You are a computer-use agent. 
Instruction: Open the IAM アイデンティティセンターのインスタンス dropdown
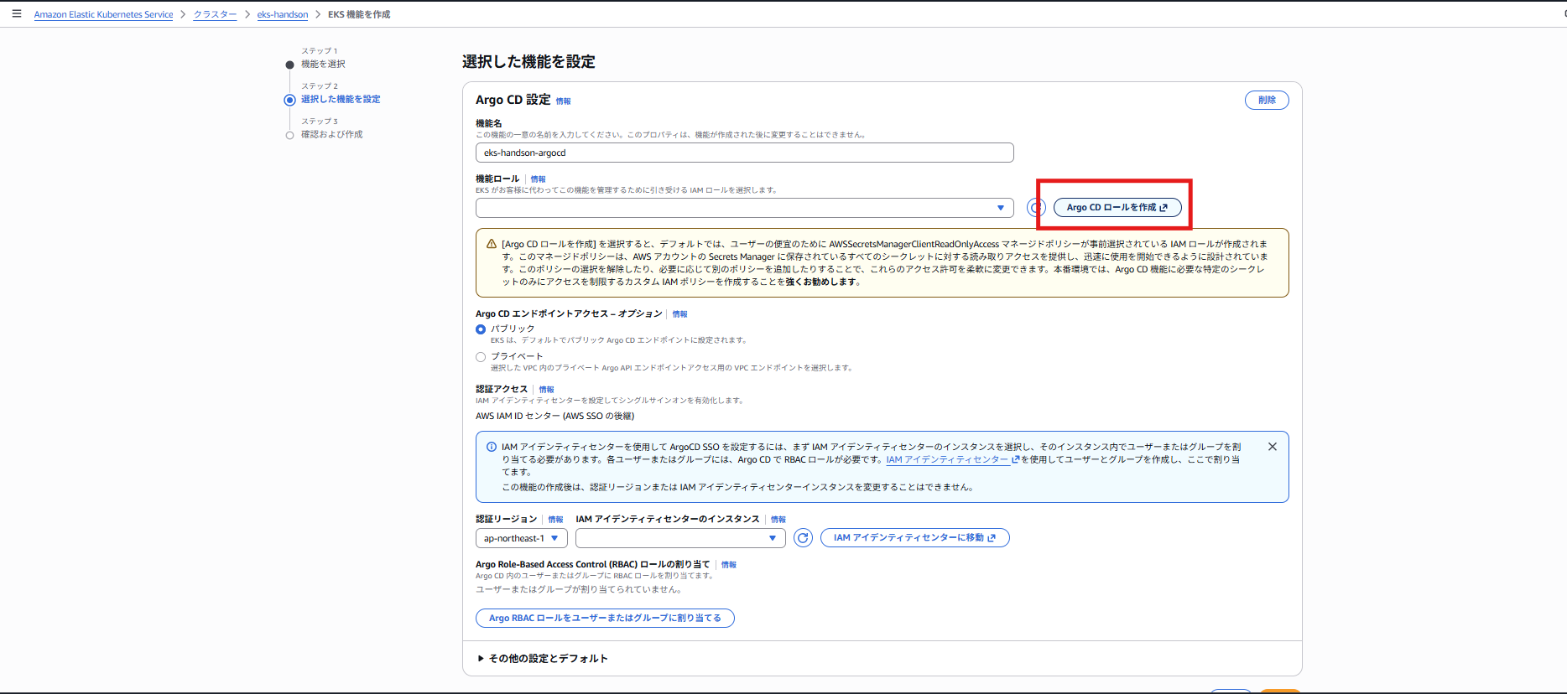(x=680, y=538)
